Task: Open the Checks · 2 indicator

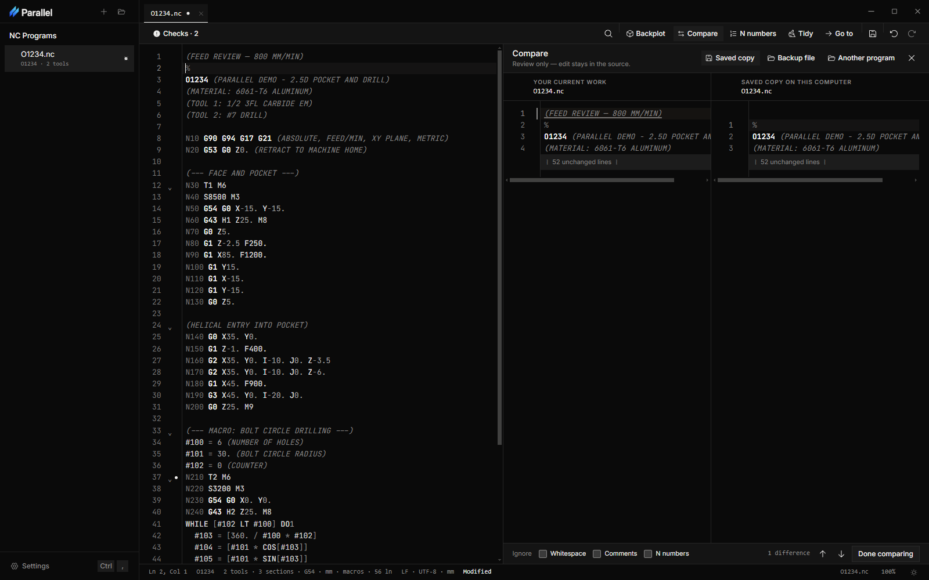Action: [176, 34]
